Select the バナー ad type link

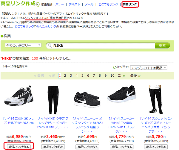(60, 4)
